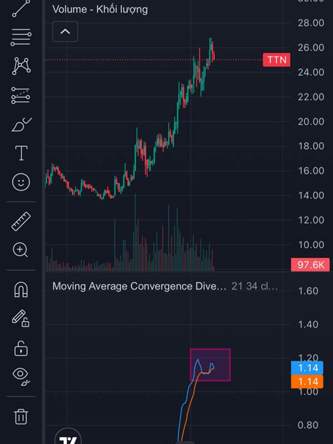Click the 1.60 MACD axis label
This screenshot has width=333, height=444.
[x=308, y=291]
